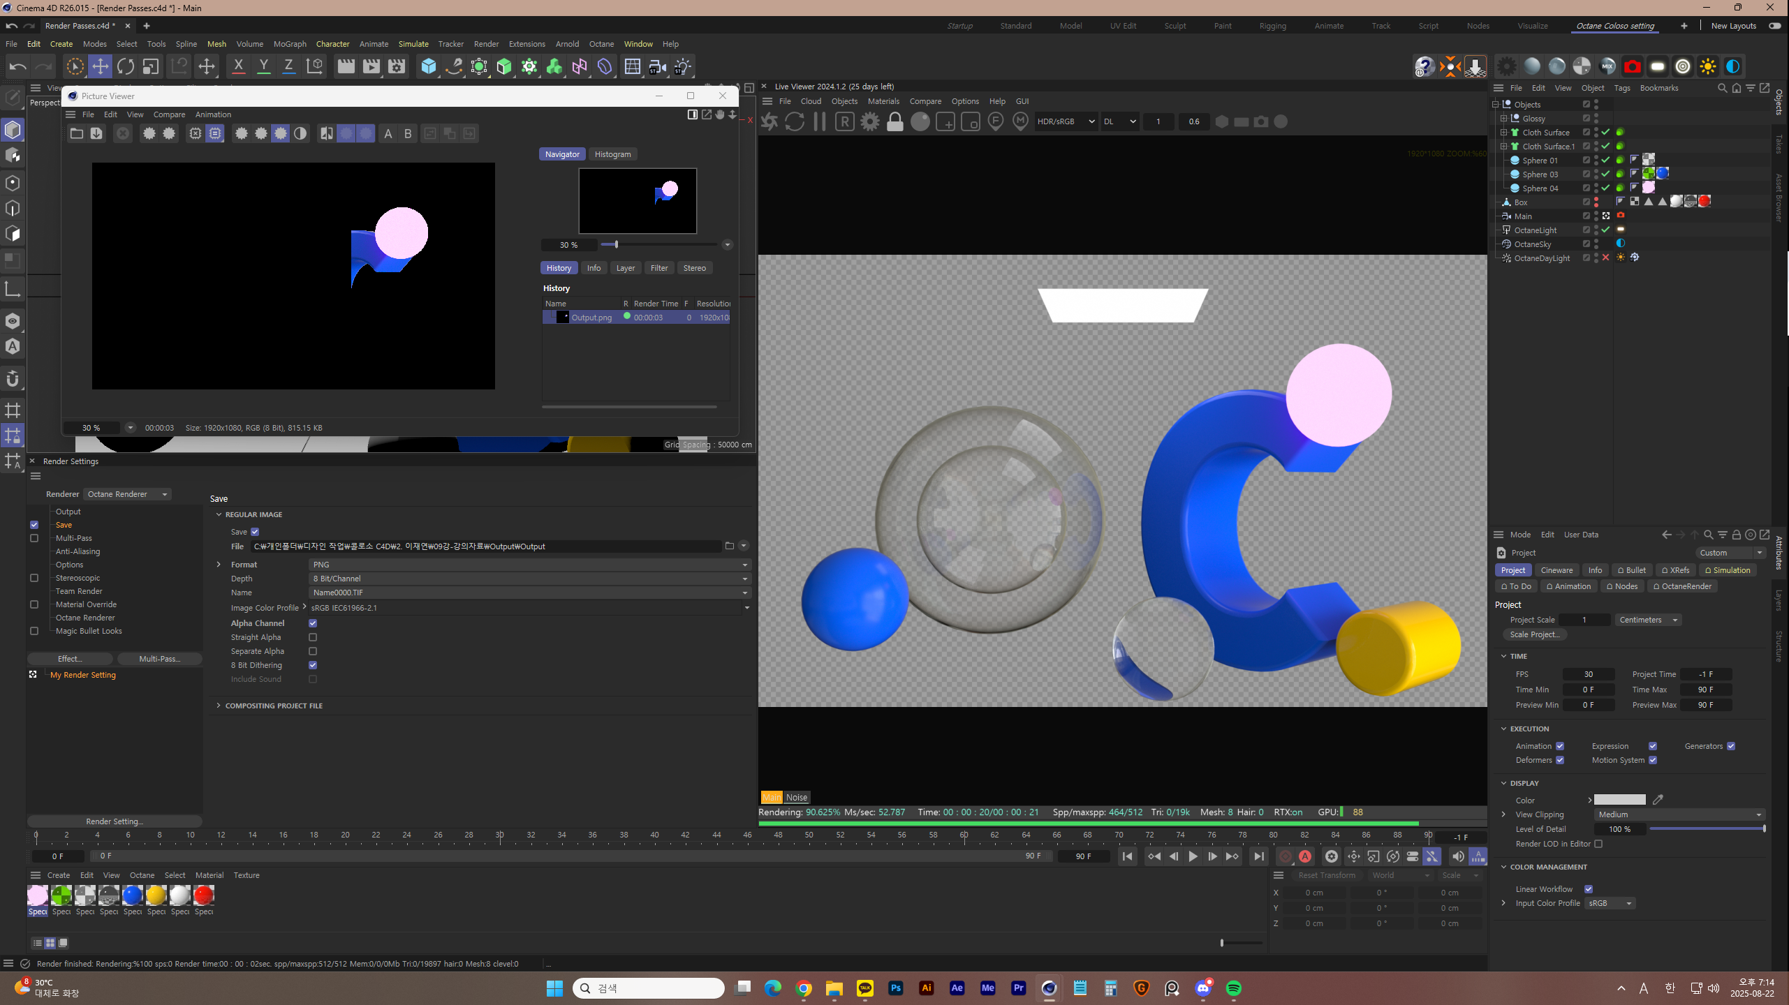
Task: Open Photoshop from the taskbar
Action: pyautogui.click(x=896, y=988)
